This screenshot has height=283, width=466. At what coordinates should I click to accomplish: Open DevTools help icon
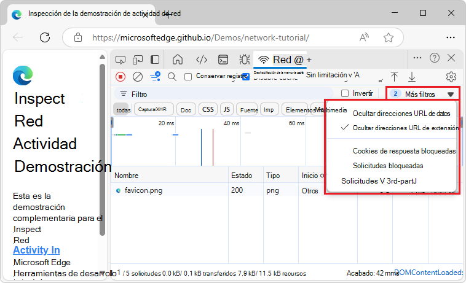434,58
